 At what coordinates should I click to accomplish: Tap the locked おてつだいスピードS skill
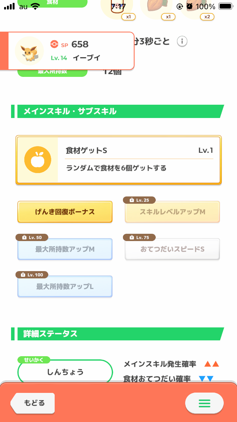(x=173, y=249)
